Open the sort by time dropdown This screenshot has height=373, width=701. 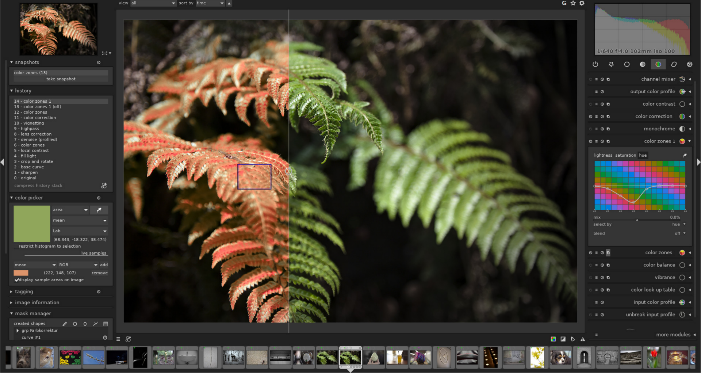click(210, 3)
